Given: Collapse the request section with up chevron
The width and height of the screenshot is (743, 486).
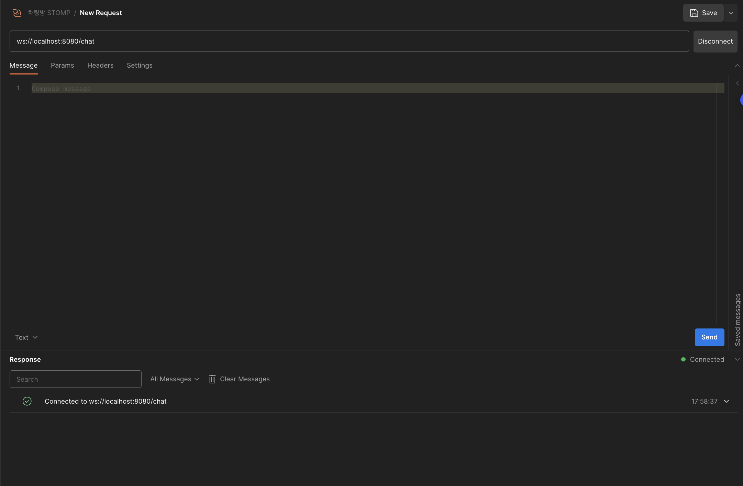Looking at the screenshot, I should pyautogui.click(x=737, y=65).
